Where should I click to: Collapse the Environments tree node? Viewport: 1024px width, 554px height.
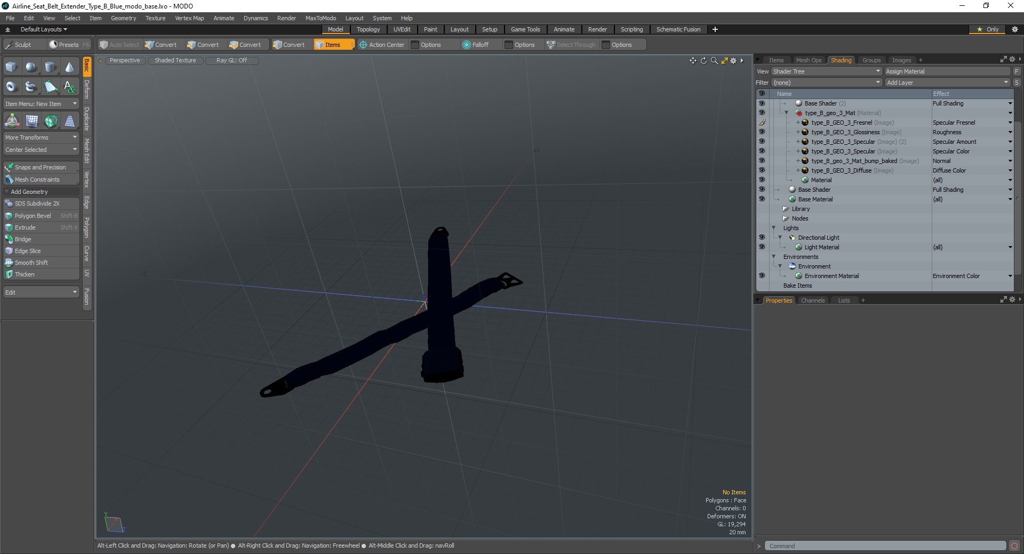click(773, 257)
